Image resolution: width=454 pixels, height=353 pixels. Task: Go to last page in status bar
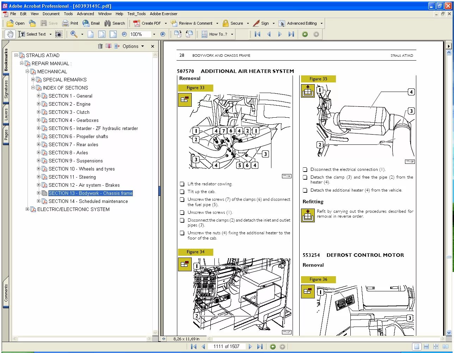point(260,347)
